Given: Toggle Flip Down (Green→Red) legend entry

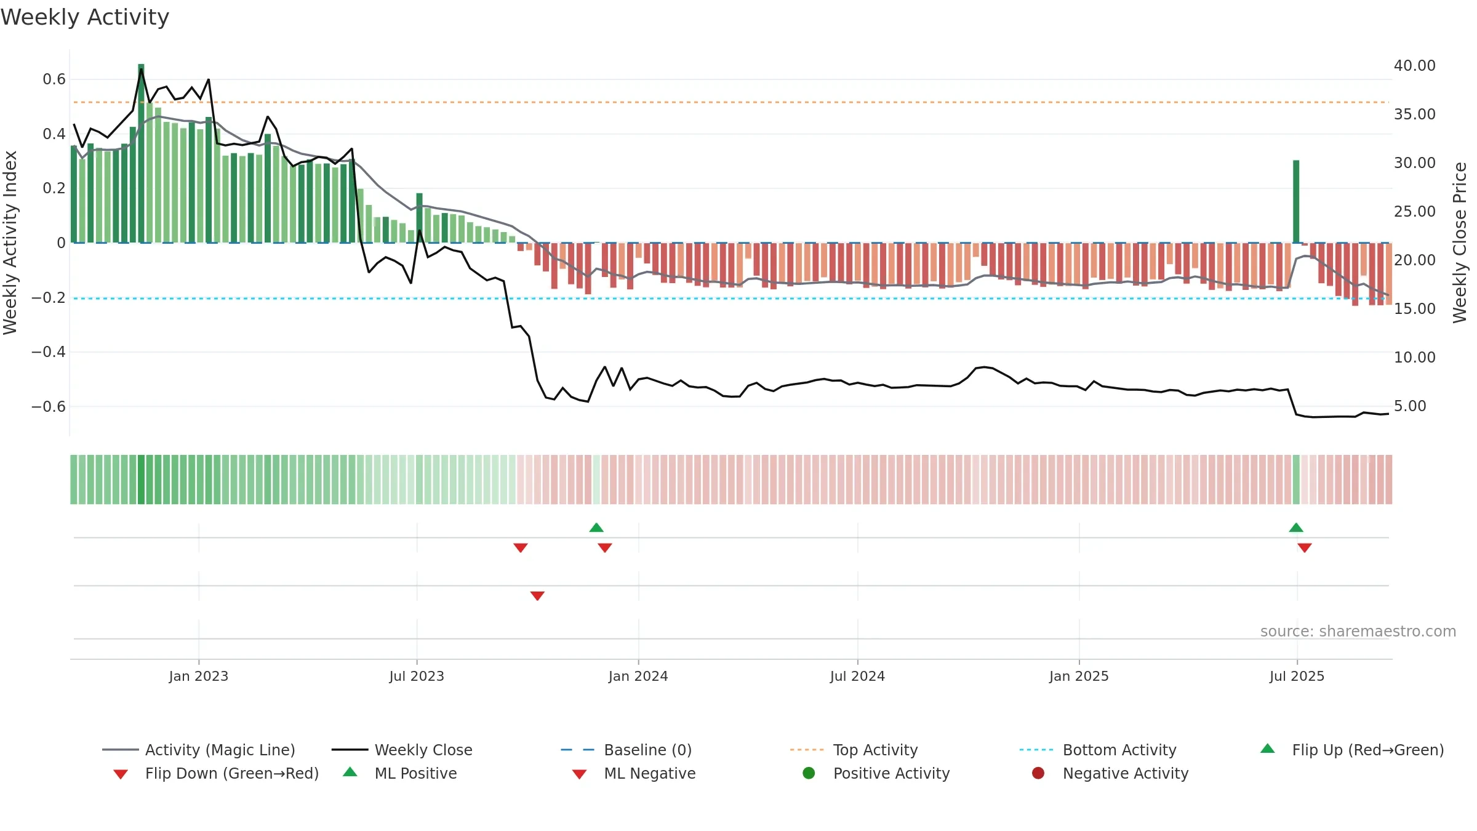Looking at the screenshot, I should pos(215,773).
